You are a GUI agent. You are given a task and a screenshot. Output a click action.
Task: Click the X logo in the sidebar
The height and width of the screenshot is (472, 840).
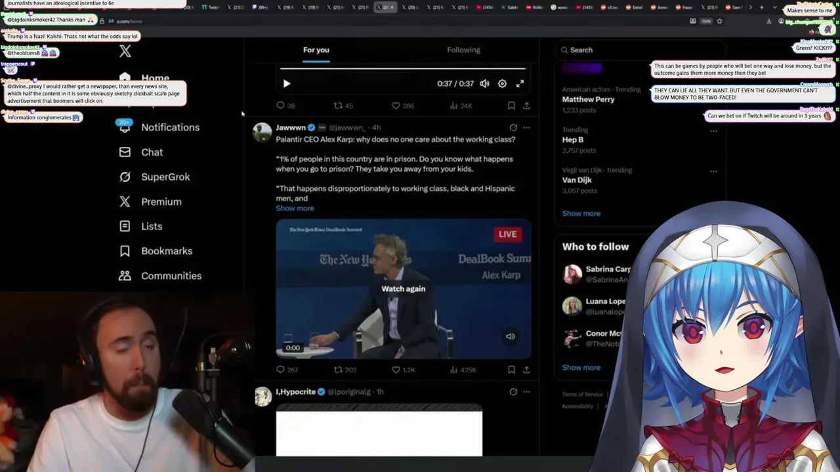click(x=125, y=51)
